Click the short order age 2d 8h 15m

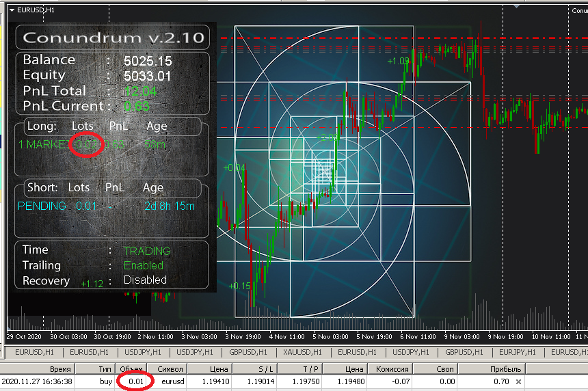pyautogui.click(x=170, y=206)
